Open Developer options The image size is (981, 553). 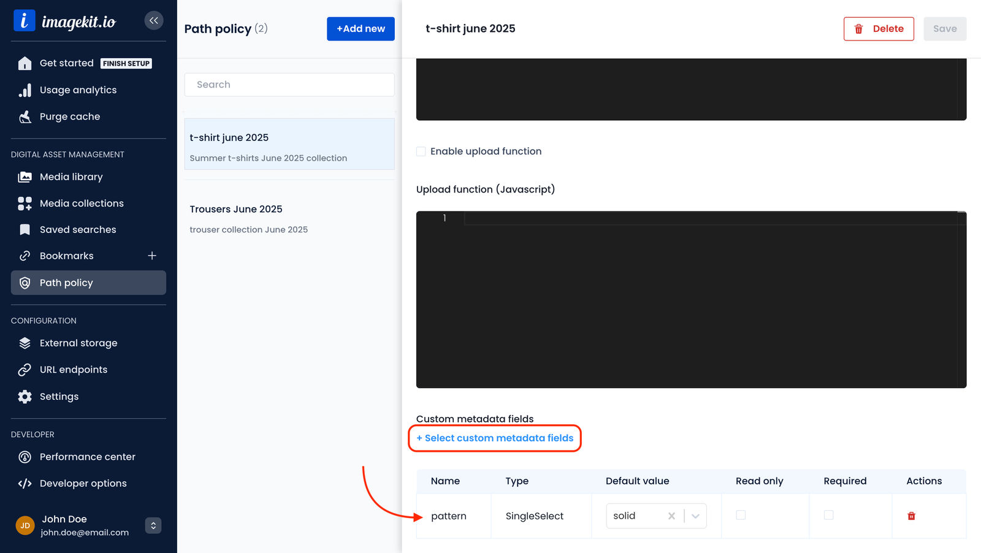pos(83,484)
